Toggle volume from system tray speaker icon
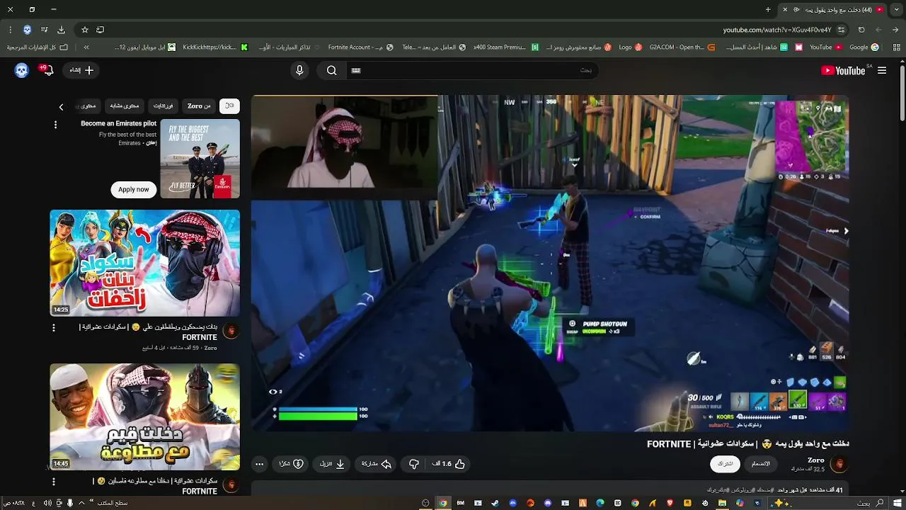The image size is (906, 510). 47,503
